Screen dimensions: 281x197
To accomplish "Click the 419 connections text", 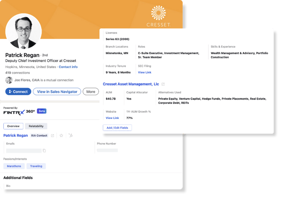I will [18, 73].
